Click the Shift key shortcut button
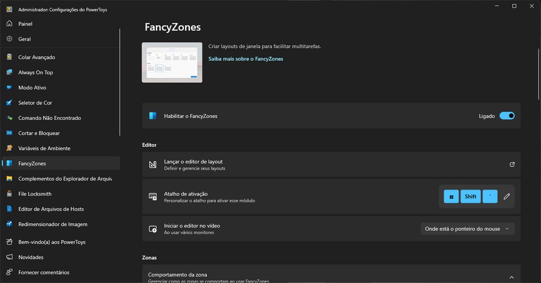This screenshot has width=541, height=283. pos(470,196)
